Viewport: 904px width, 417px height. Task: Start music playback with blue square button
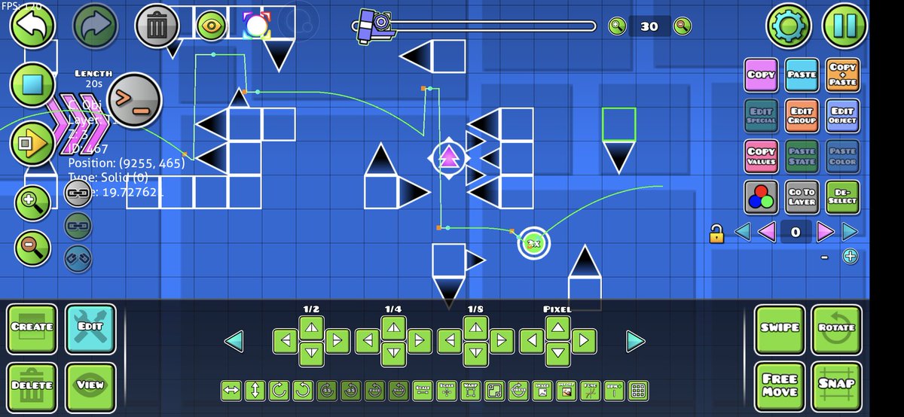click(32, 84)
